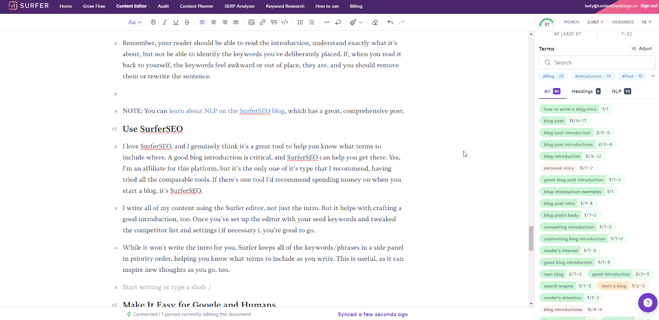The image size is (659, 320).
Task: Open Grow Flow
Action: pos(94,6)
